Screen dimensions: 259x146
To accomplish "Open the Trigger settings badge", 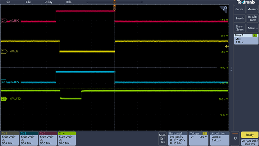I will 199,139.
